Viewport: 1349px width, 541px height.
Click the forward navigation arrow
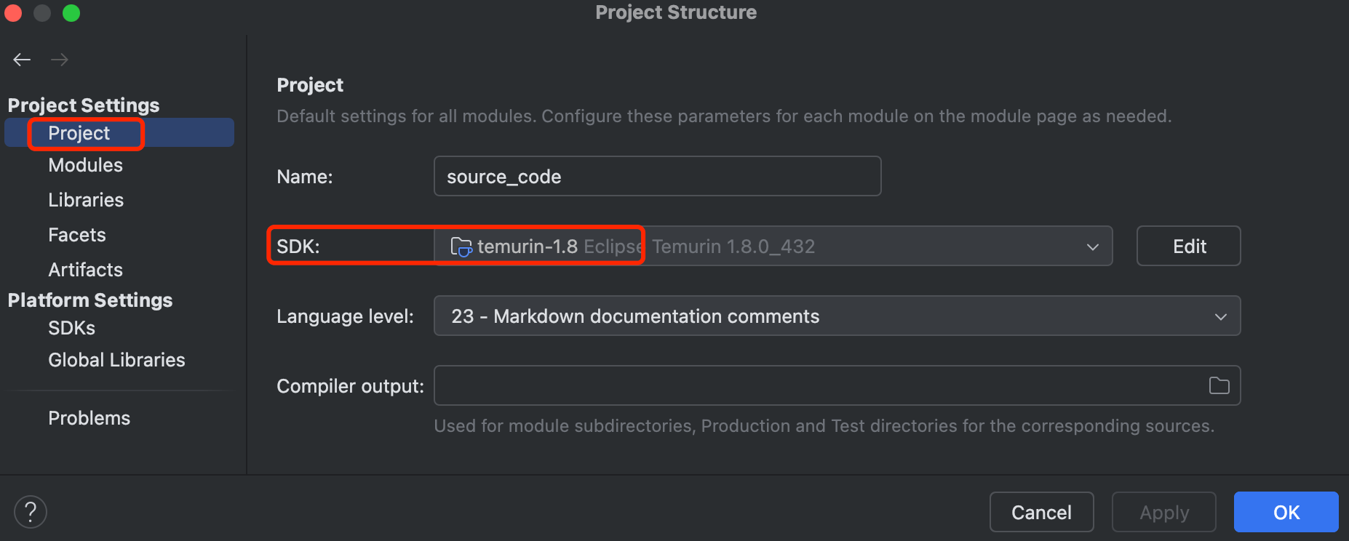point(60,60)
